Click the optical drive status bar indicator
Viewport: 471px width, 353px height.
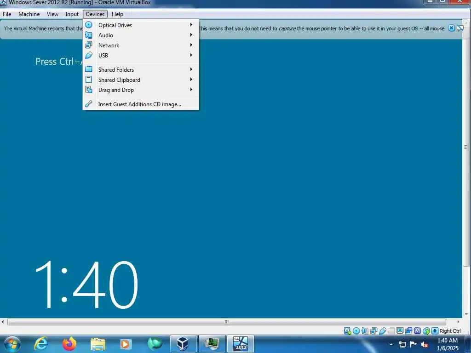tap(356, 331)
